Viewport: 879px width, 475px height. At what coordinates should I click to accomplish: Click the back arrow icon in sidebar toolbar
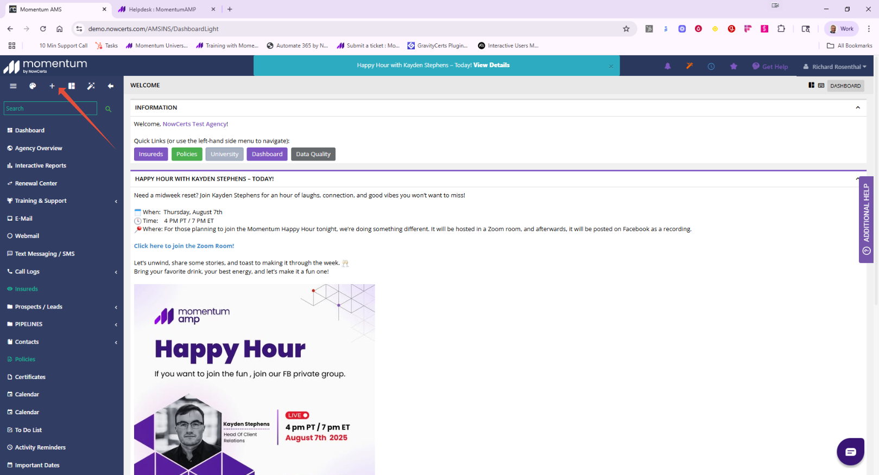tap(111, 86)
